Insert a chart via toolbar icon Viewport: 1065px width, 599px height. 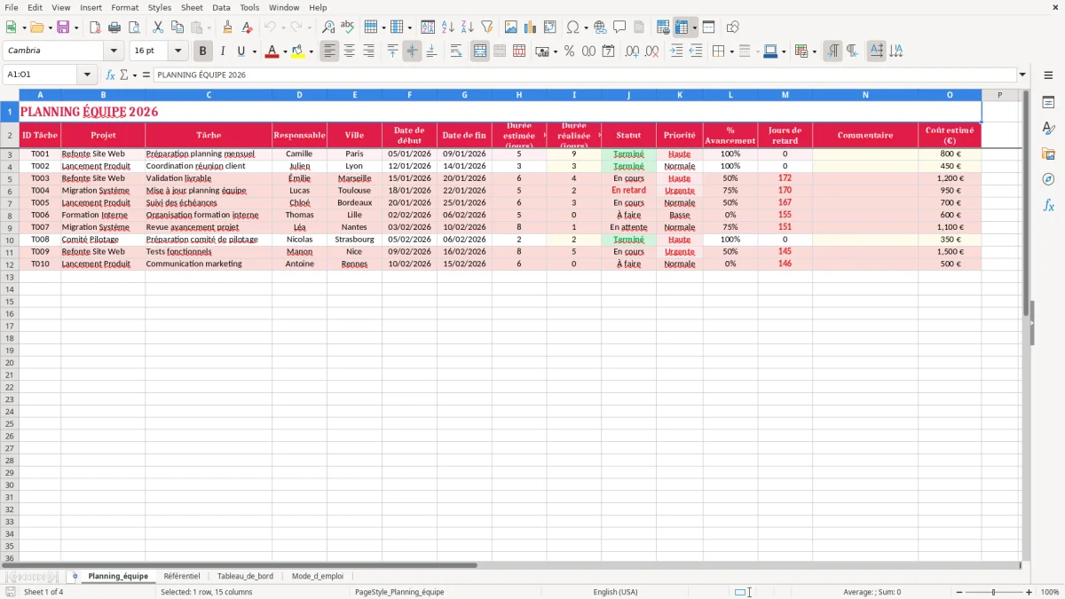click(x=531, y=28)
